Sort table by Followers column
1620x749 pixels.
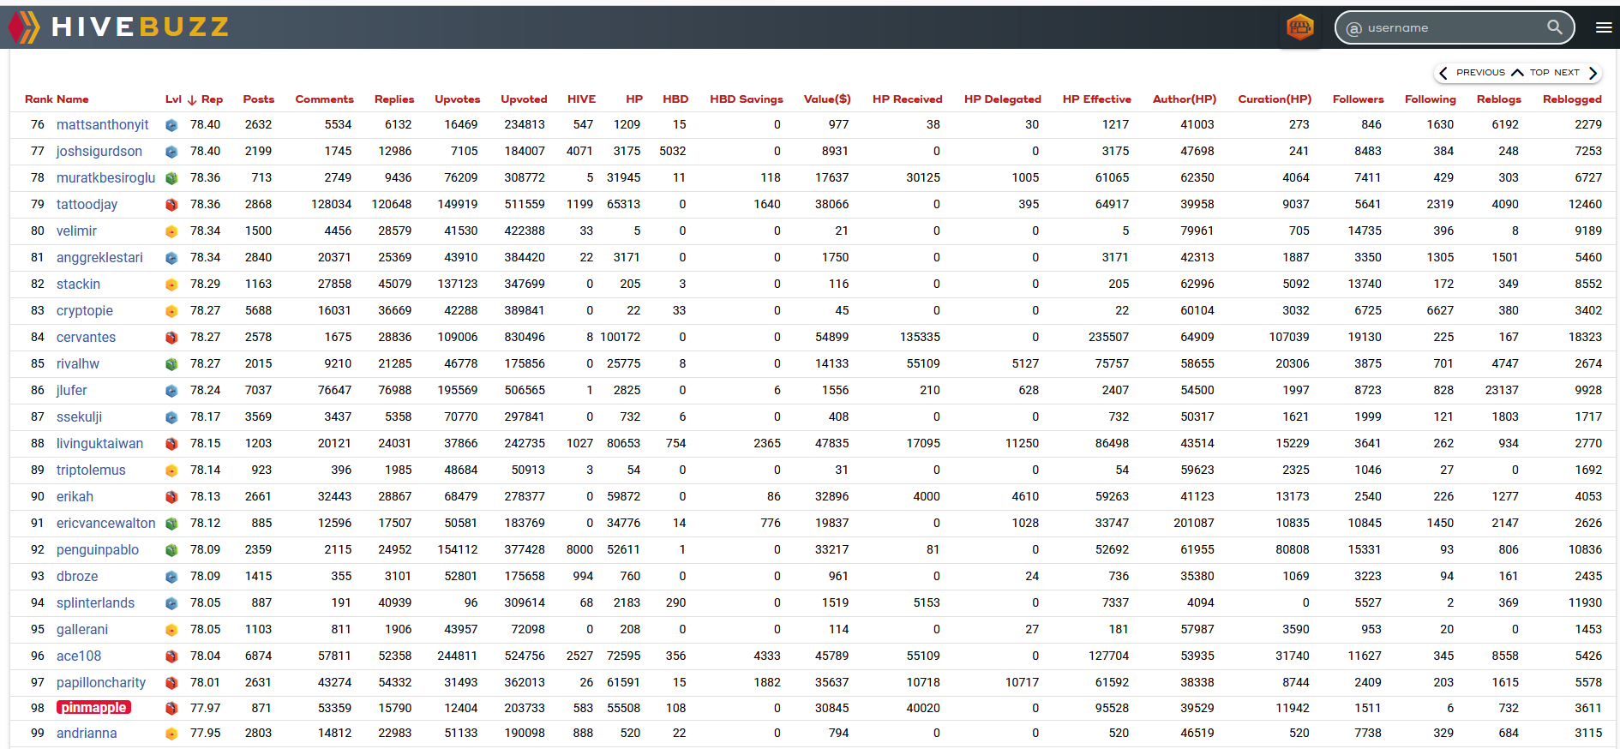1359,99
